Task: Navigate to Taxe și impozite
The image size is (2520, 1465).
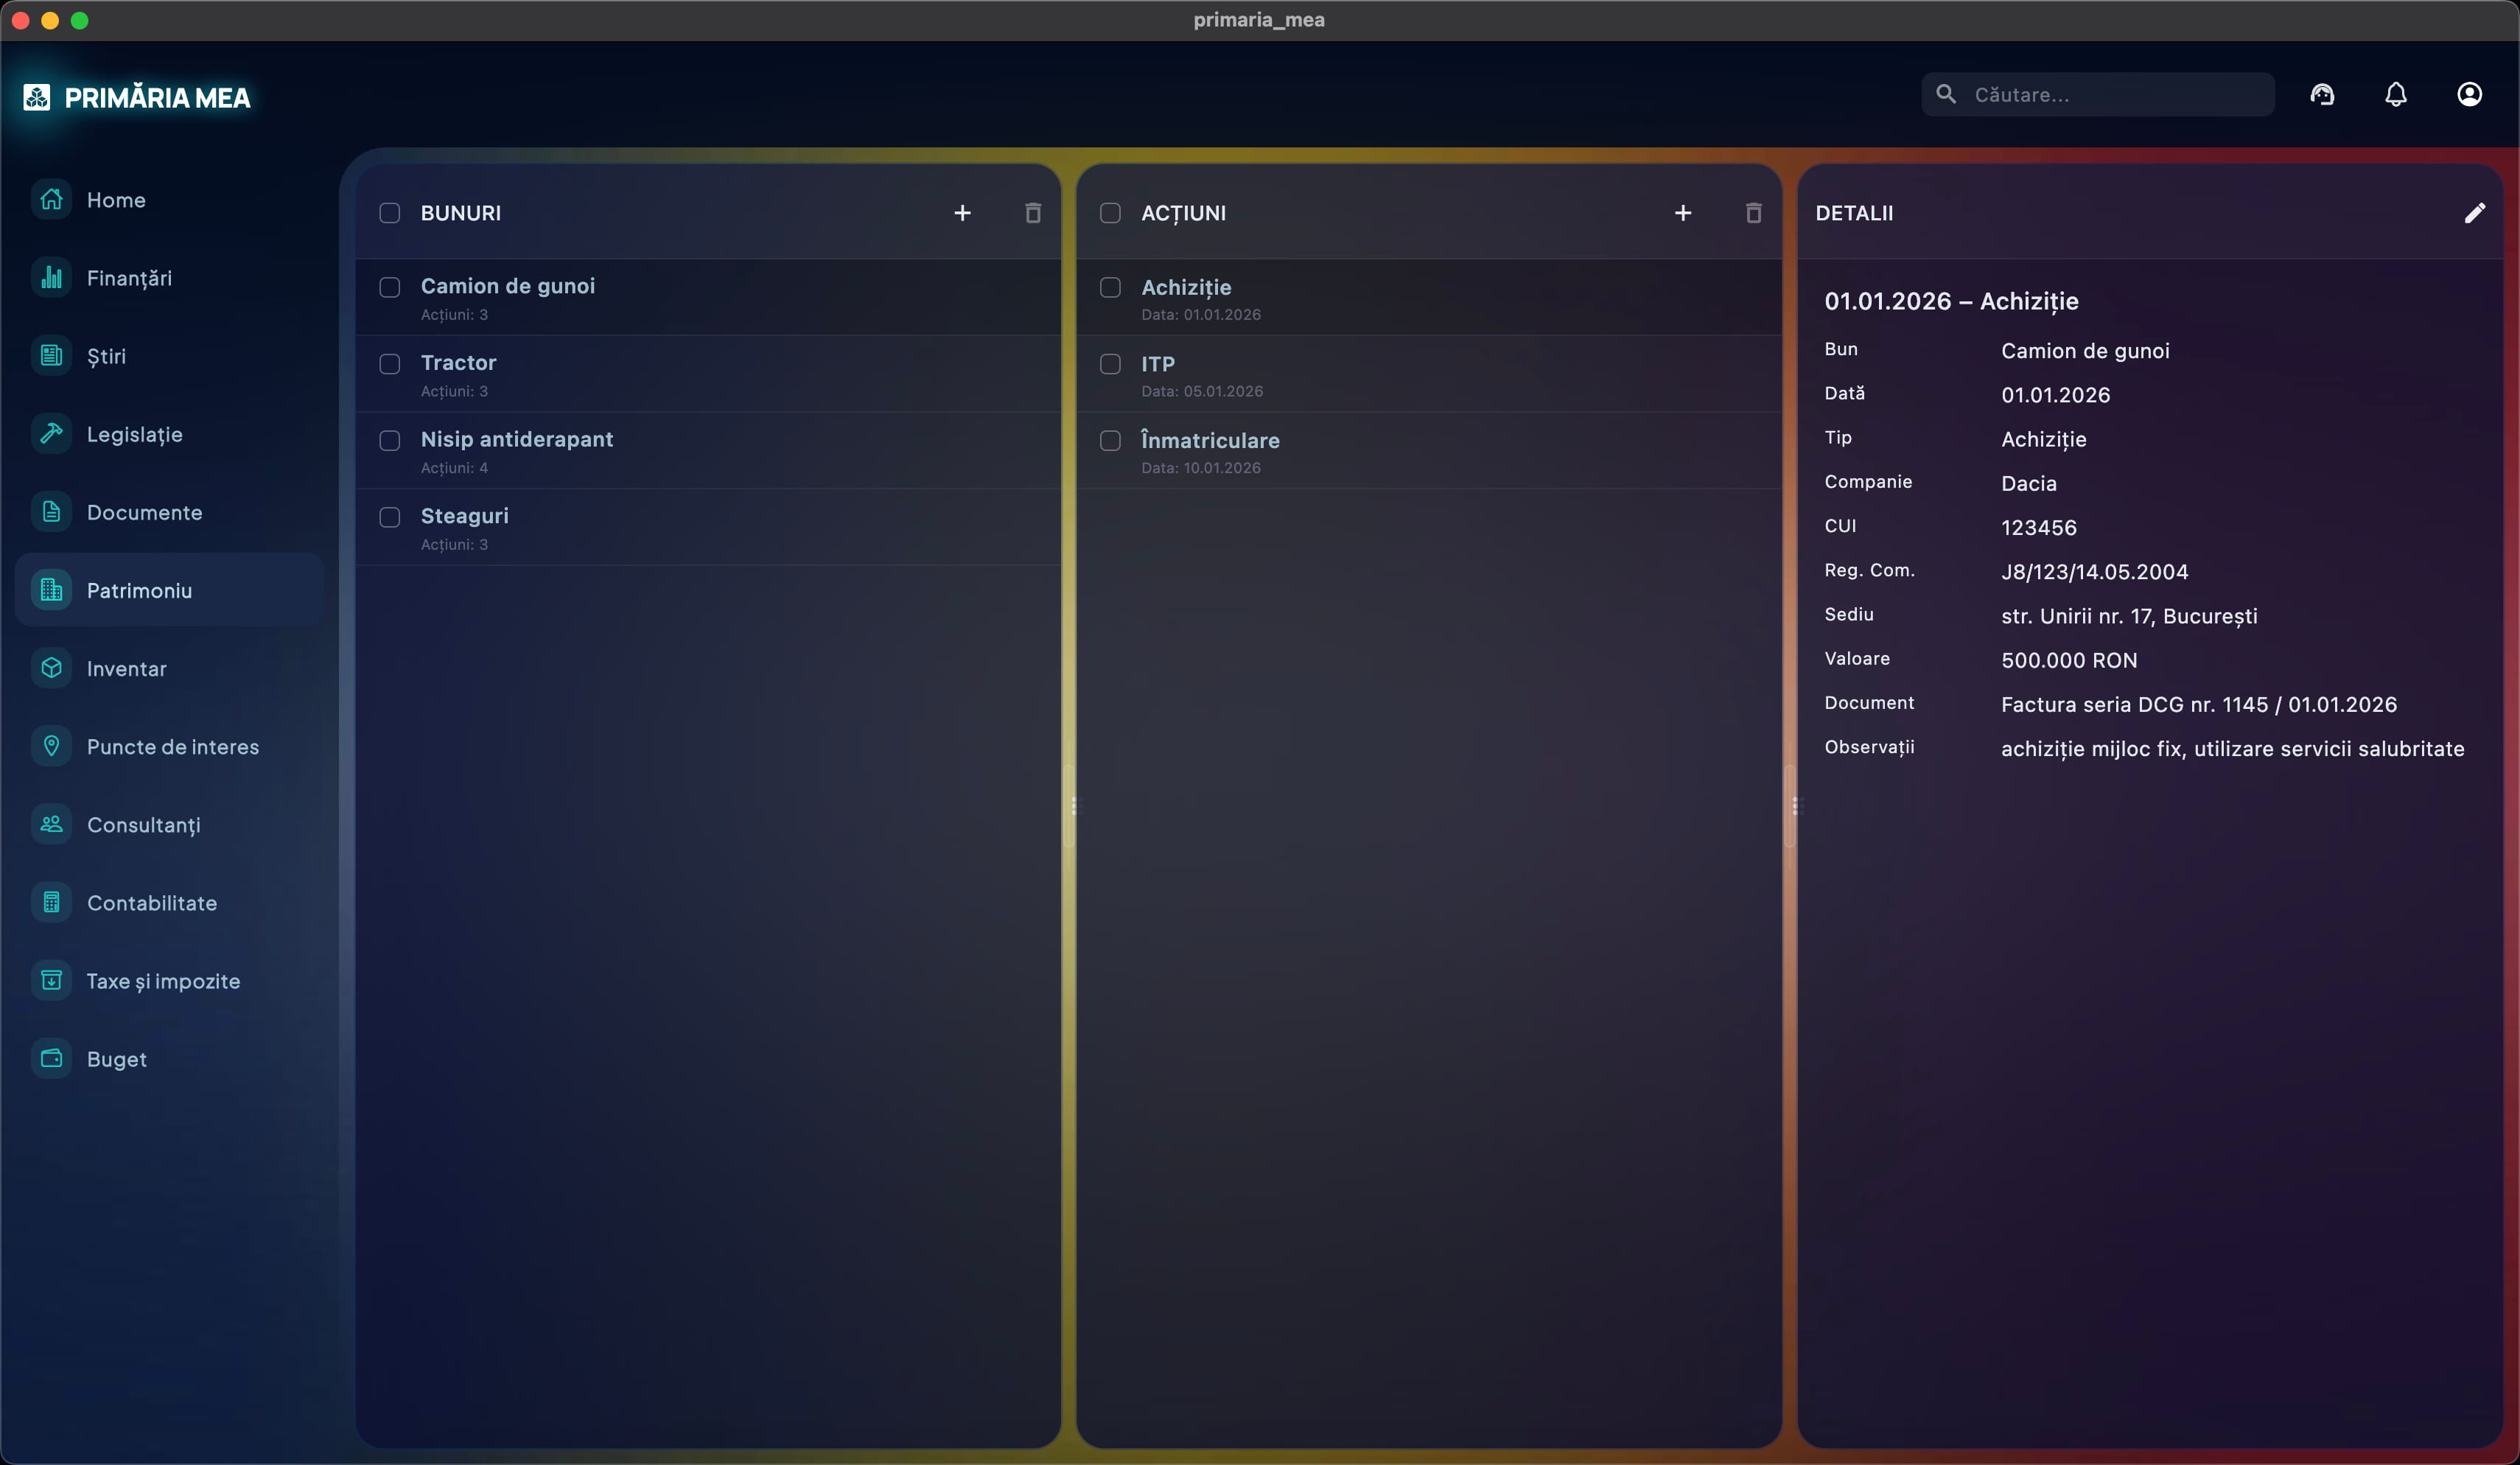Action: point(163,980)
